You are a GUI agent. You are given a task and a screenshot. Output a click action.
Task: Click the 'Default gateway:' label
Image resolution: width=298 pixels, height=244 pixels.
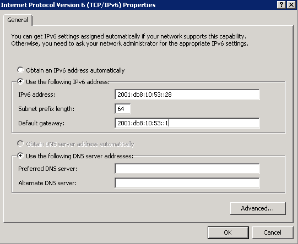click(41, 123)
